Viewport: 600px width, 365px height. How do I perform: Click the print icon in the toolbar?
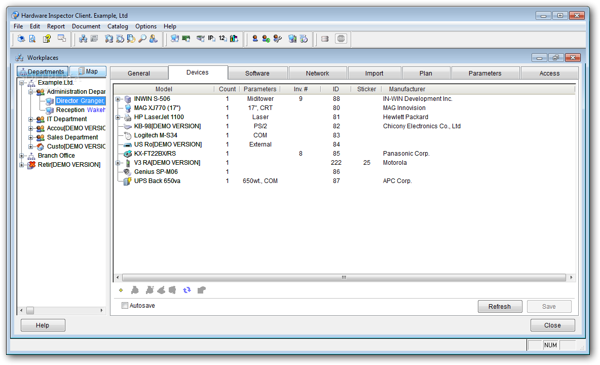(21, 39)
